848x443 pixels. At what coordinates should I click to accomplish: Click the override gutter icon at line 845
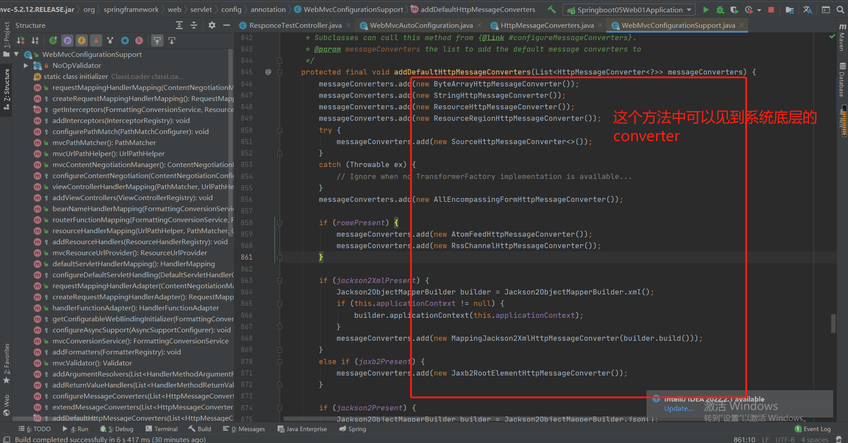click(268, 72)
